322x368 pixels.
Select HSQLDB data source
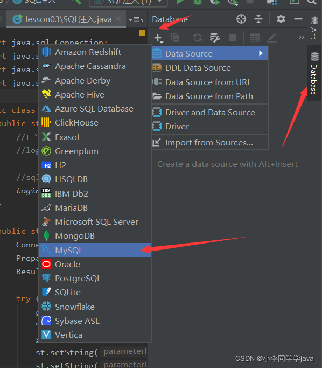(95, 179)
